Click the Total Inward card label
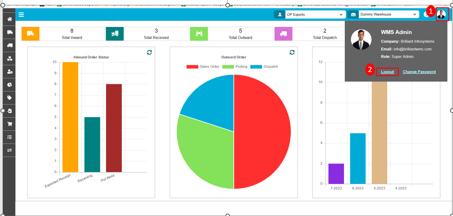 click(x=72, y=38)
